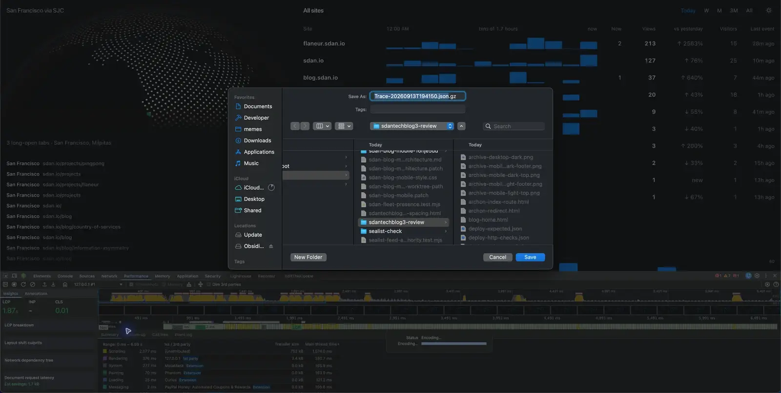Select blog-home.html file
The width and height of the screenshot is (781, 393).
pyautogui.click(x=484, y=220)
